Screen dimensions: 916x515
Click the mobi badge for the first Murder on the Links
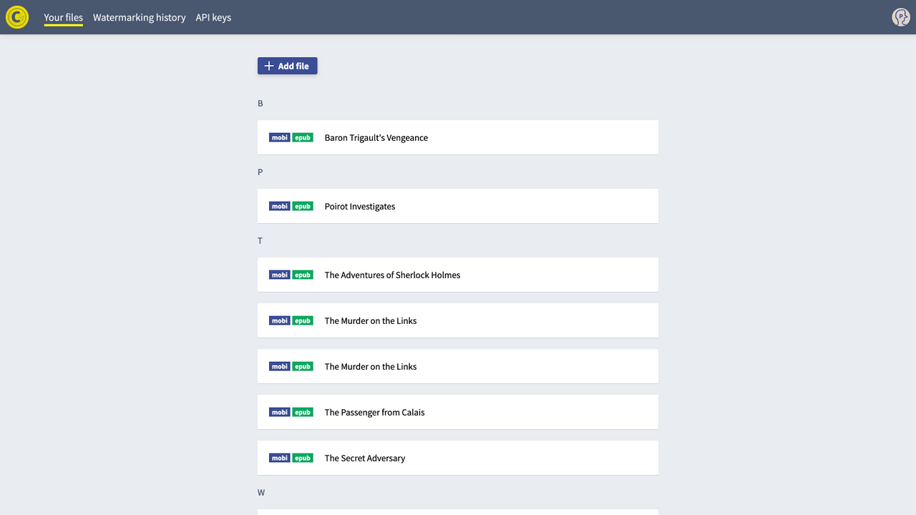(x=280, y=320)
